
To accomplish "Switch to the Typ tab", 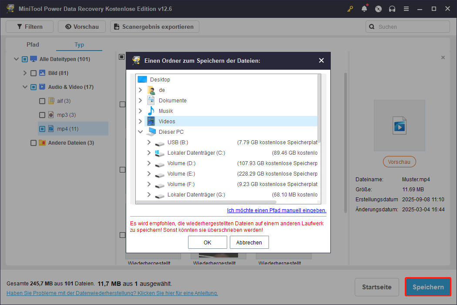I will [79, 44].
